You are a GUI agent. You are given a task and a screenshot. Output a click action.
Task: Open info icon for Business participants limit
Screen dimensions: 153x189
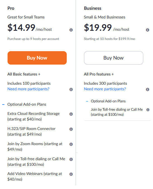147,89
